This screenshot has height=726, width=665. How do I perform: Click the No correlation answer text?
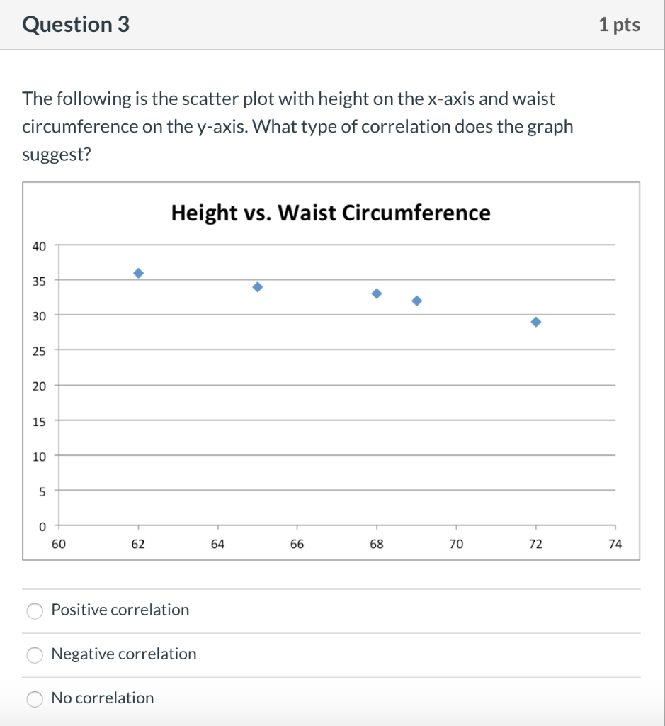[x=102, y=698]
